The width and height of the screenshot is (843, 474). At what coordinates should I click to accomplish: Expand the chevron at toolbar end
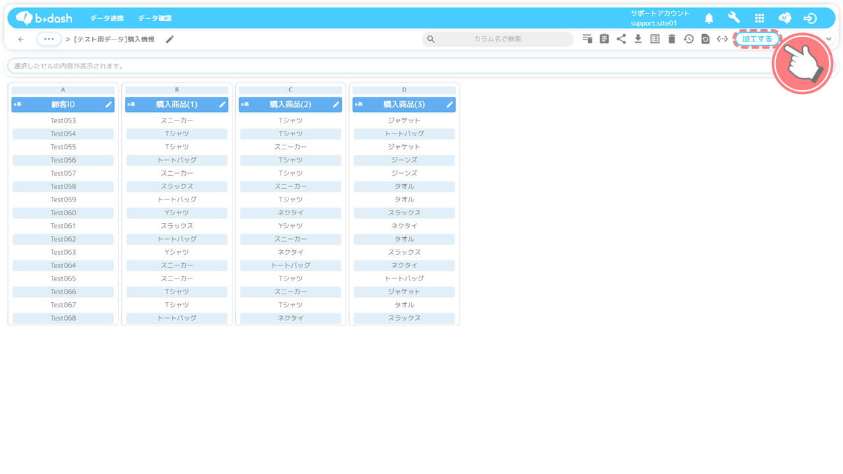pyautogui.click(x=829, y=39)
